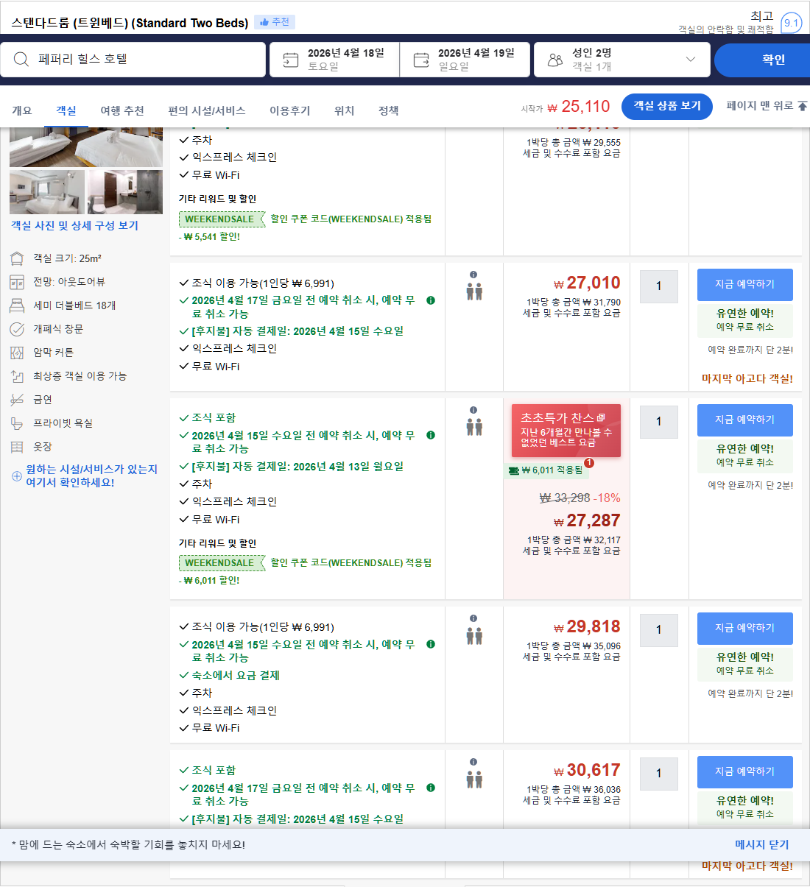Click the room size icon beside 25m²
This screenshot has width=810, height=887.
(17, 258)
